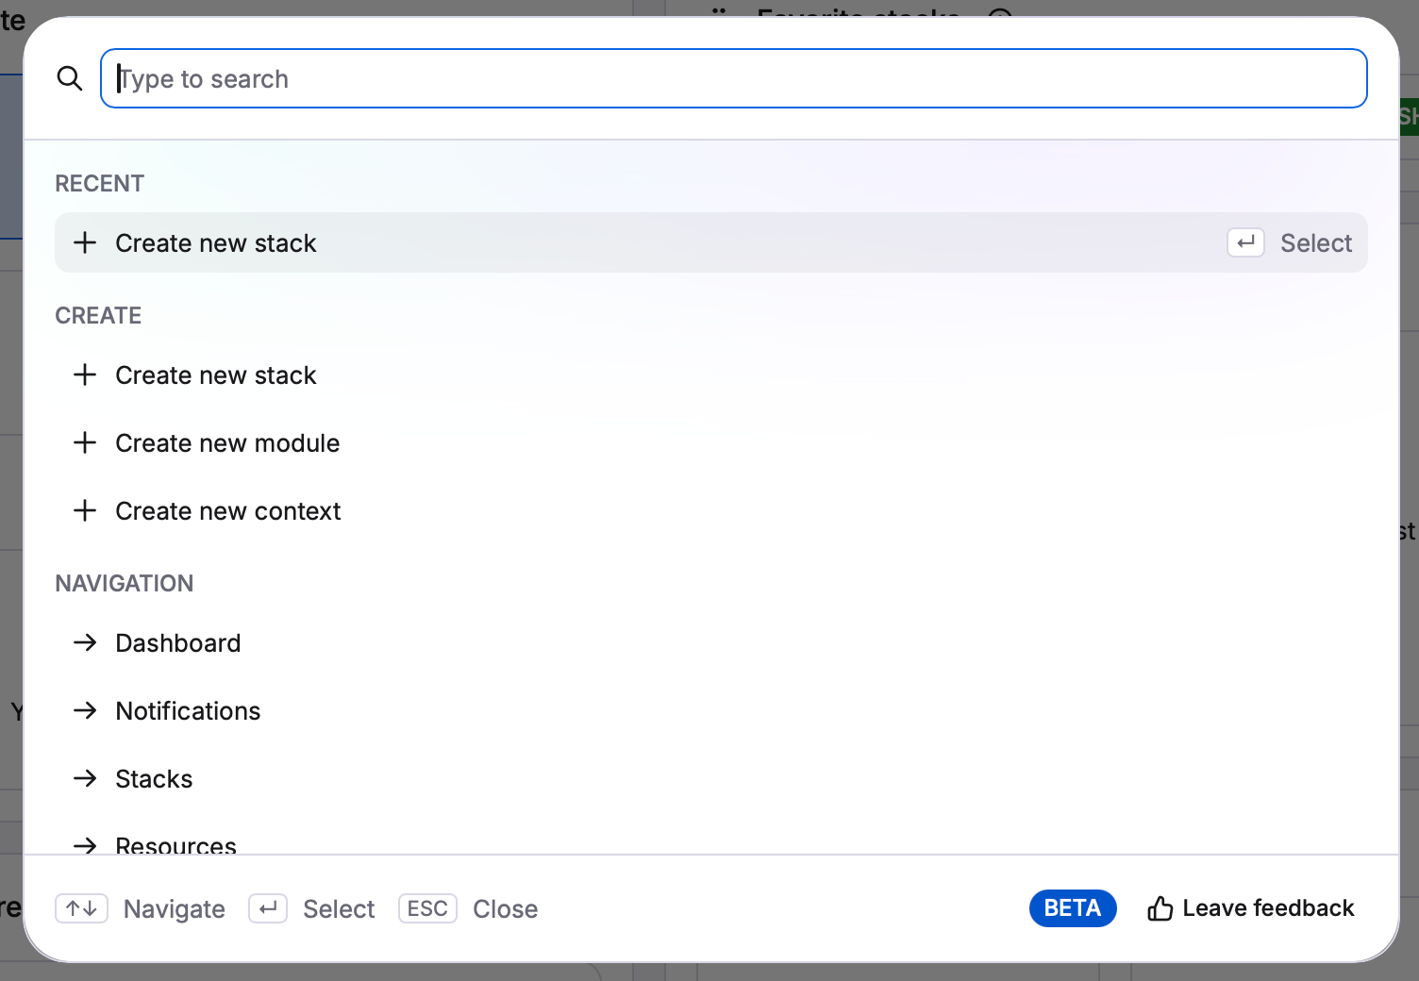Click the Type to search field
1419x981 pixels.
pyautogui.click(x=733, y=78)
